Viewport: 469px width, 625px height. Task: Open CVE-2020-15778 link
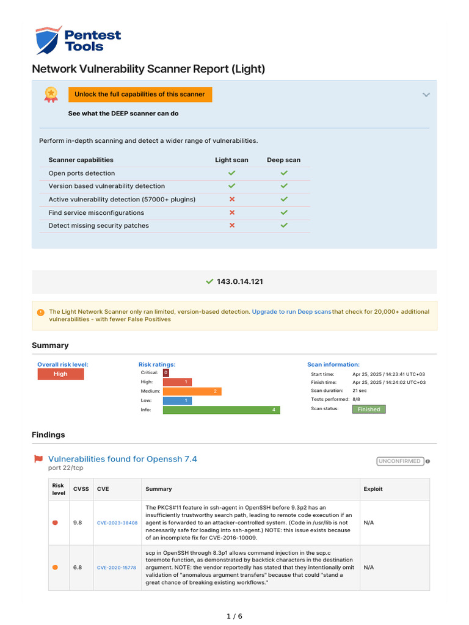[x=117, y=568]
